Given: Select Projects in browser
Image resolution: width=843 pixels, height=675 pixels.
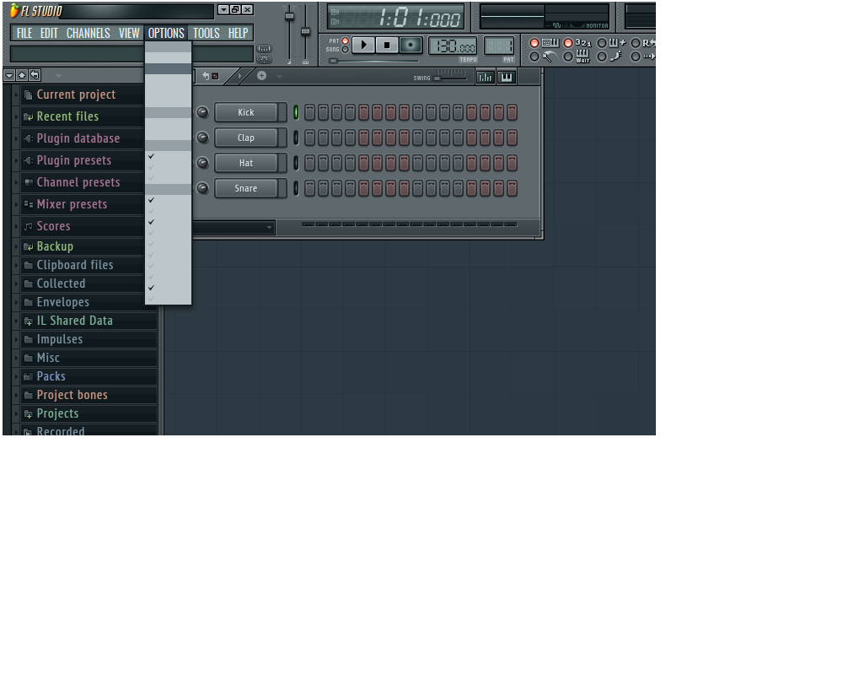Looking at the screenshot, I should pyautogui.click(x=57, y=414).
